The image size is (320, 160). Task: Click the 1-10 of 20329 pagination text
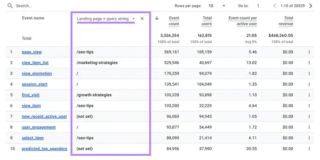point(292,6)
